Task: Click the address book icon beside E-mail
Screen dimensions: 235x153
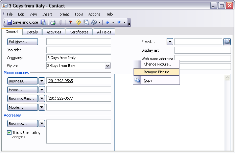Action: [227, 42]
